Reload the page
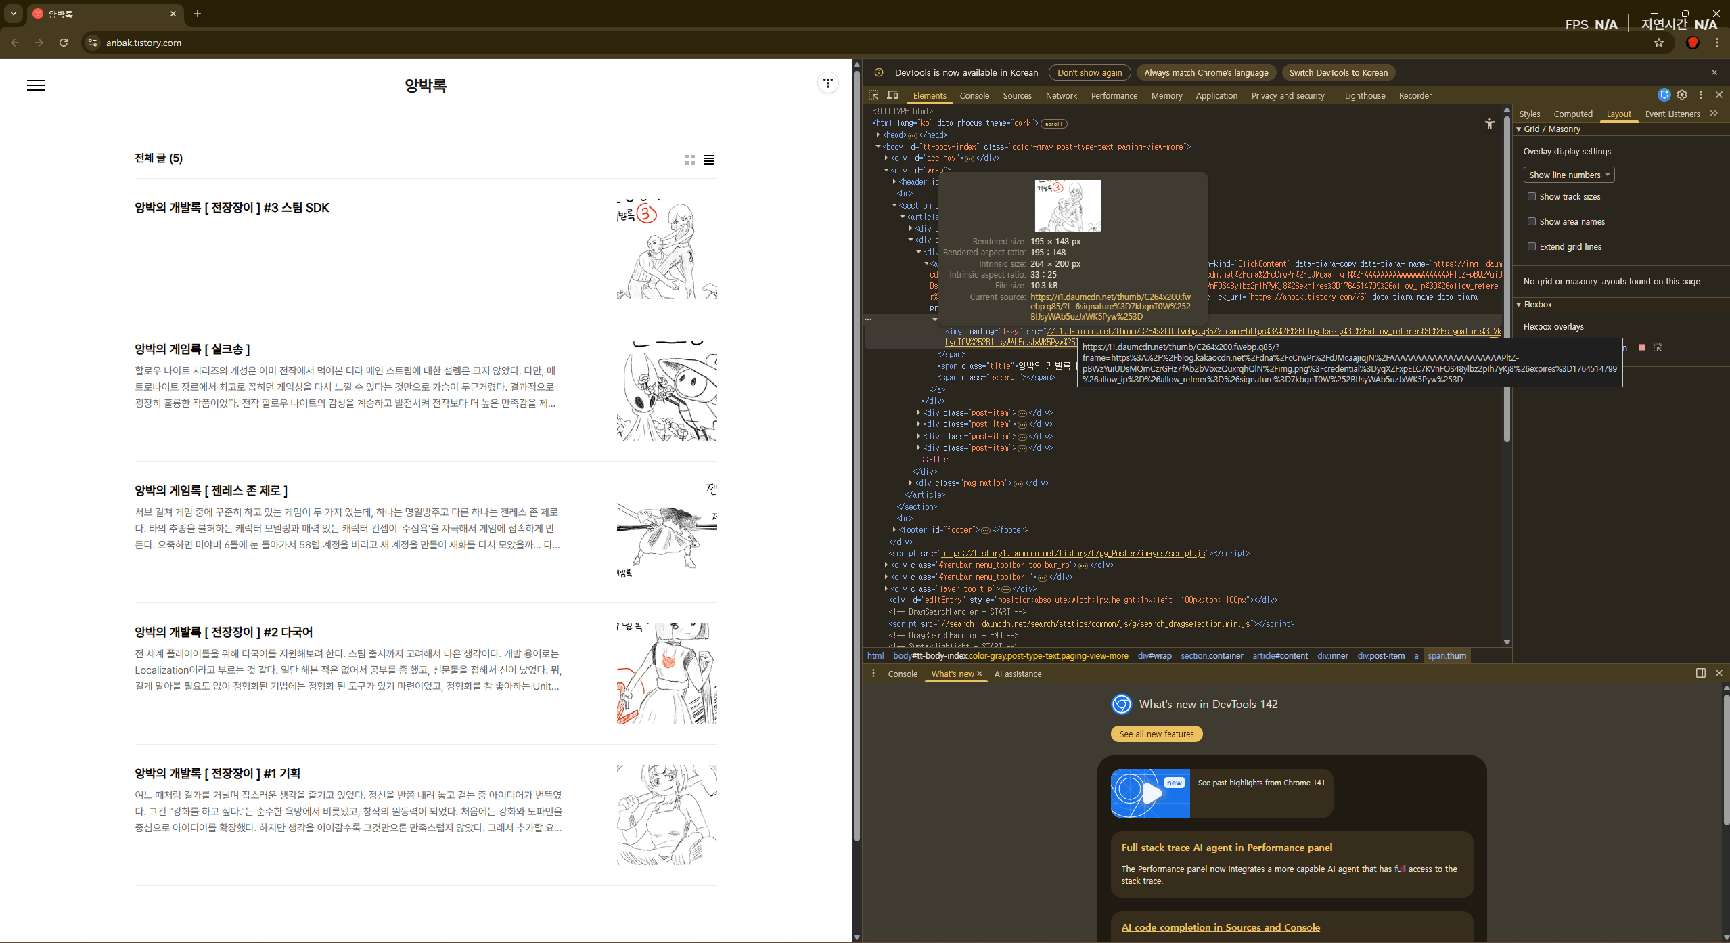Screen dimensions: 1730x943 coord(64,43)
